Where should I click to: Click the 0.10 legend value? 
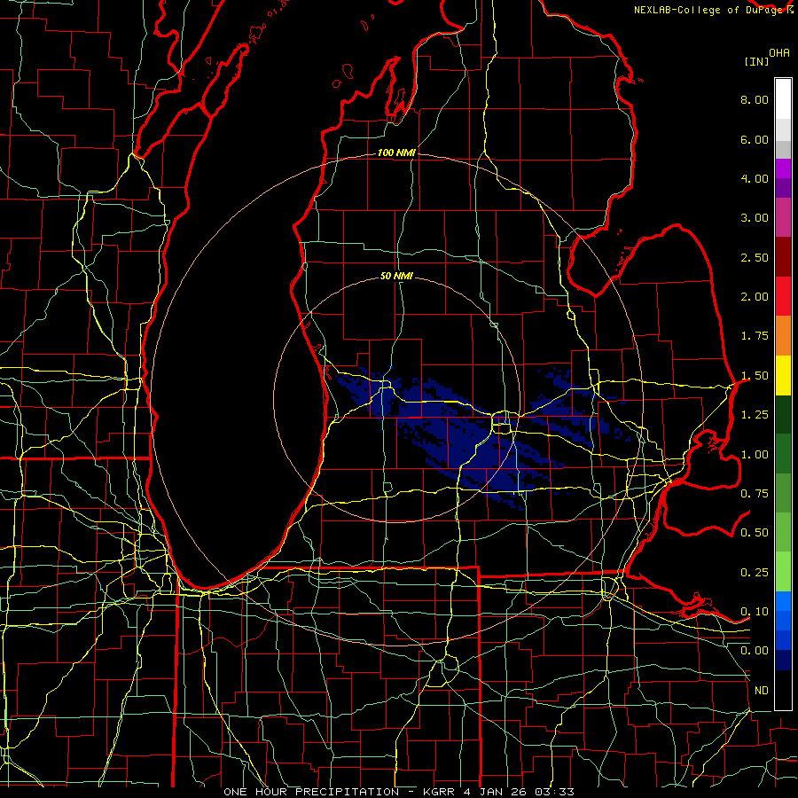(755, 612)
